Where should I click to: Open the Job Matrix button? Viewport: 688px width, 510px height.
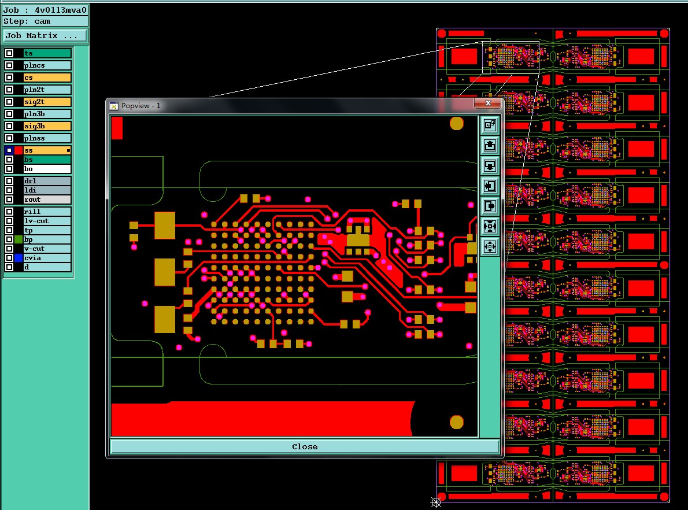(x=45, y=35)
